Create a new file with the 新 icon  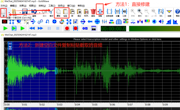pyautogui.click(x=3, y=13)
